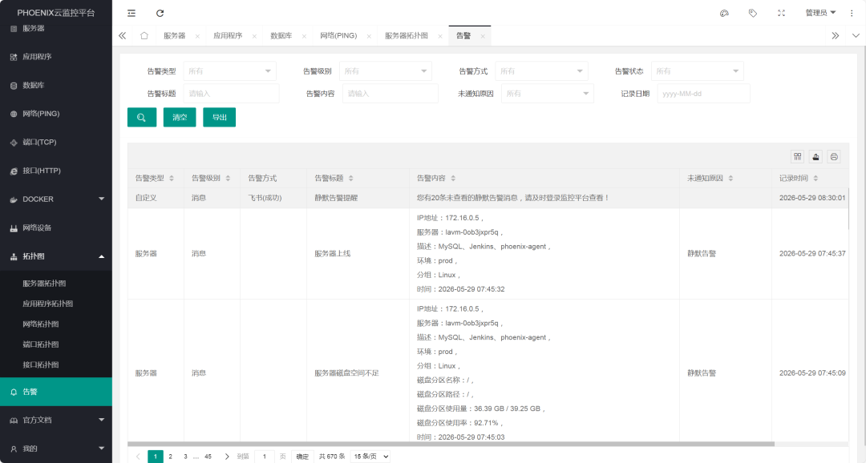Switch to the 服务器 tab
Screen dimensions: 866x463
pos(175,35)
